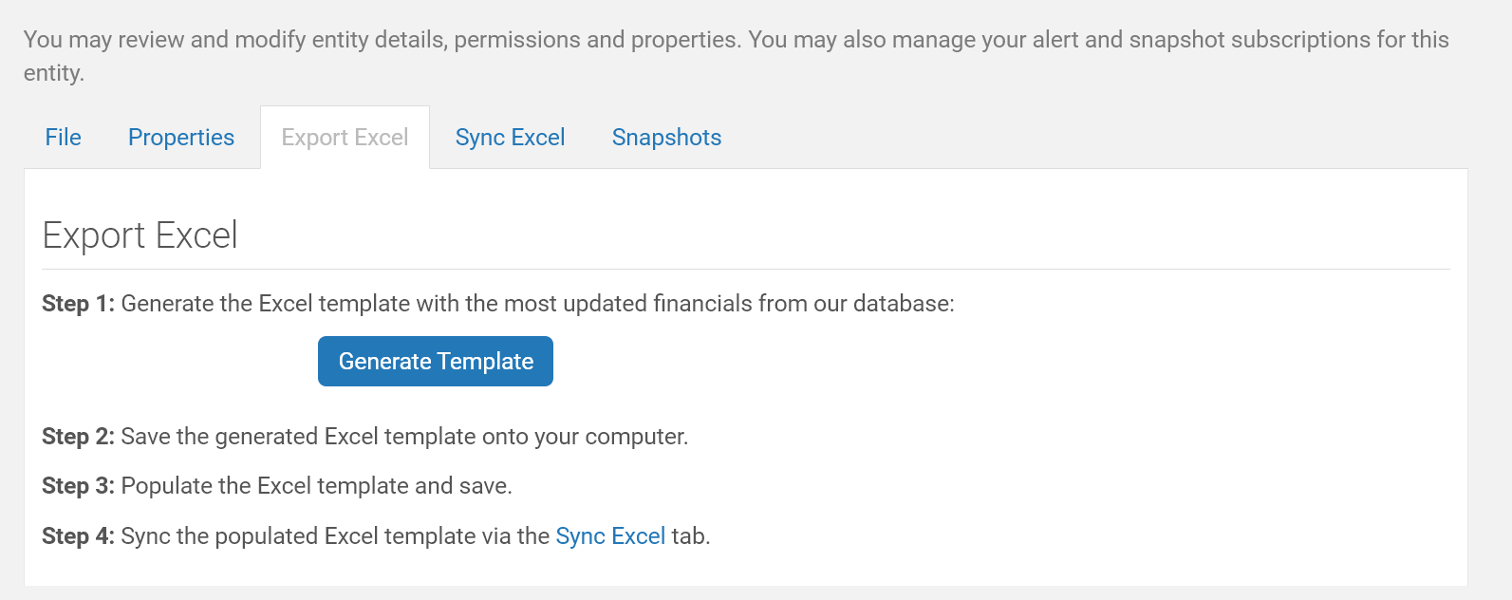Click the word entity under the description

click(54, 73)
